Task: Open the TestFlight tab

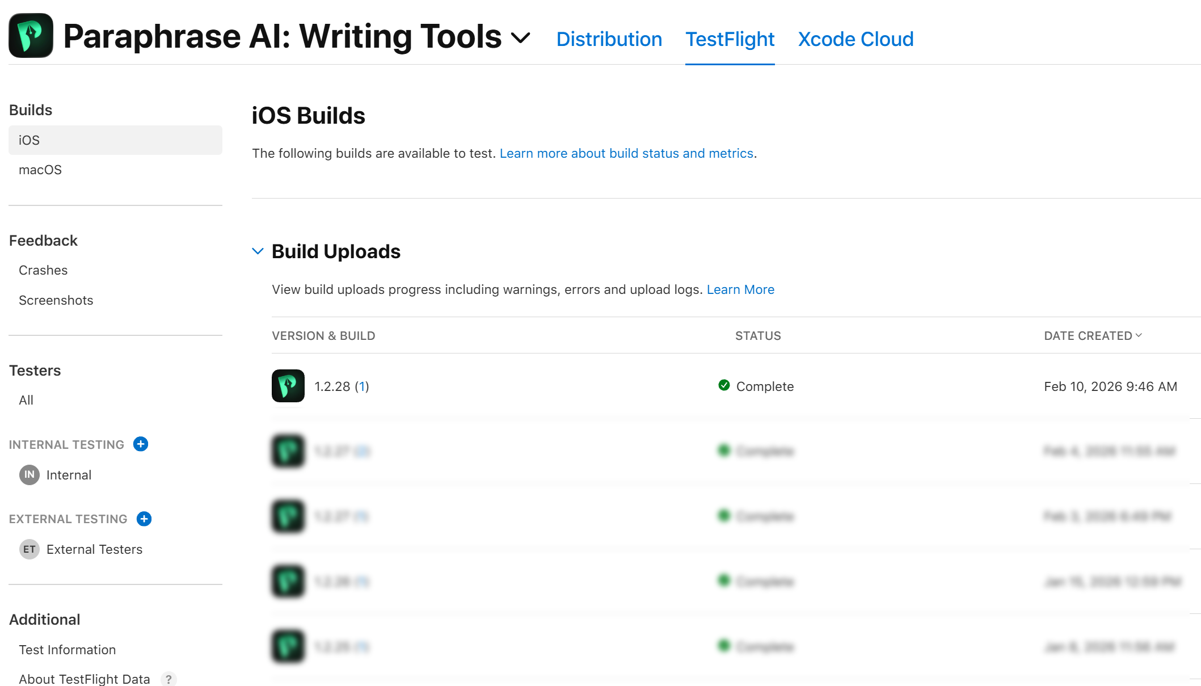Action: pos(730,39)
